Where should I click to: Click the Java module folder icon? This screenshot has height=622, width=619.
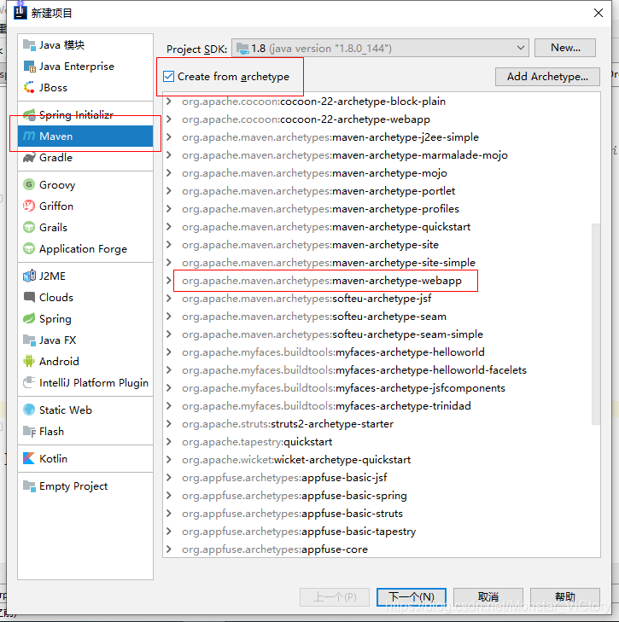29,45
